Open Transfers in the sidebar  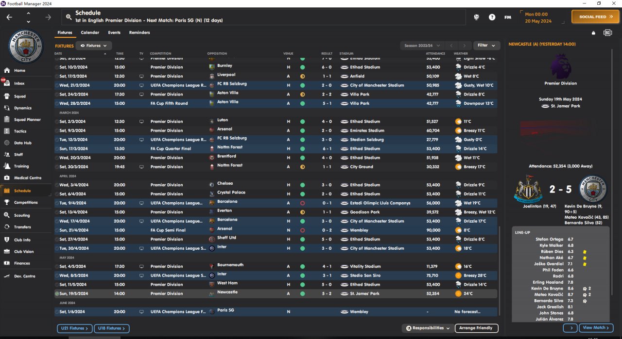22,227
